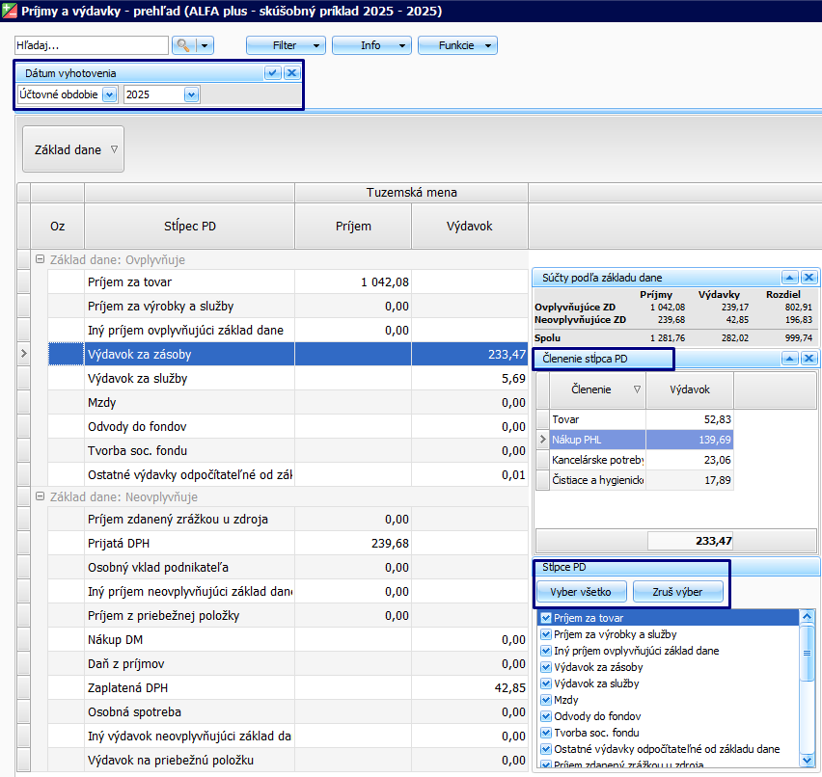
Task: Open the Účtovné obdobie dropdown
Action: (107, 94)
